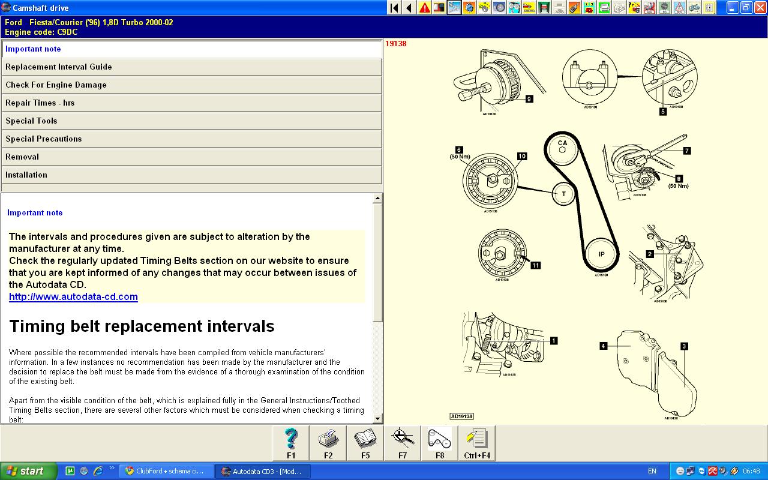Viewport: 768px width, 480px height.
Task: Click the F2 printer icon
Action: [328, 443]
